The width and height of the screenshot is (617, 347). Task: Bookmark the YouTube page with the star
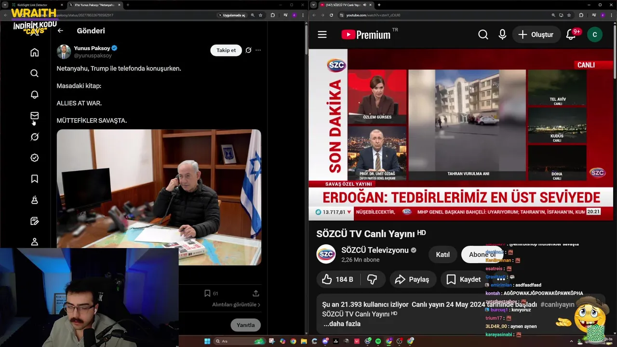click(569, 15)
